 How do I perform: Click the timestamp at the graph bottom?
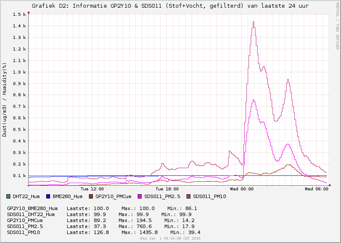pos(170,238)
